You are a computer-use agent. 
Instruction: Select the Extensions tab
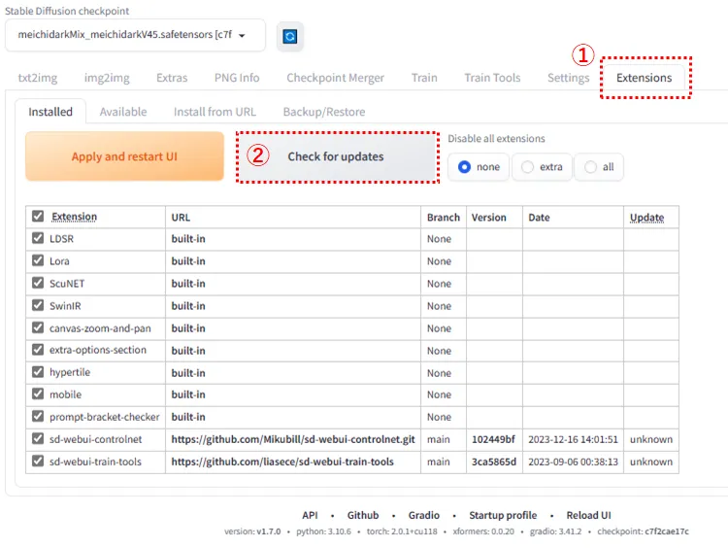pyautogui.click(x=644, y=78)
